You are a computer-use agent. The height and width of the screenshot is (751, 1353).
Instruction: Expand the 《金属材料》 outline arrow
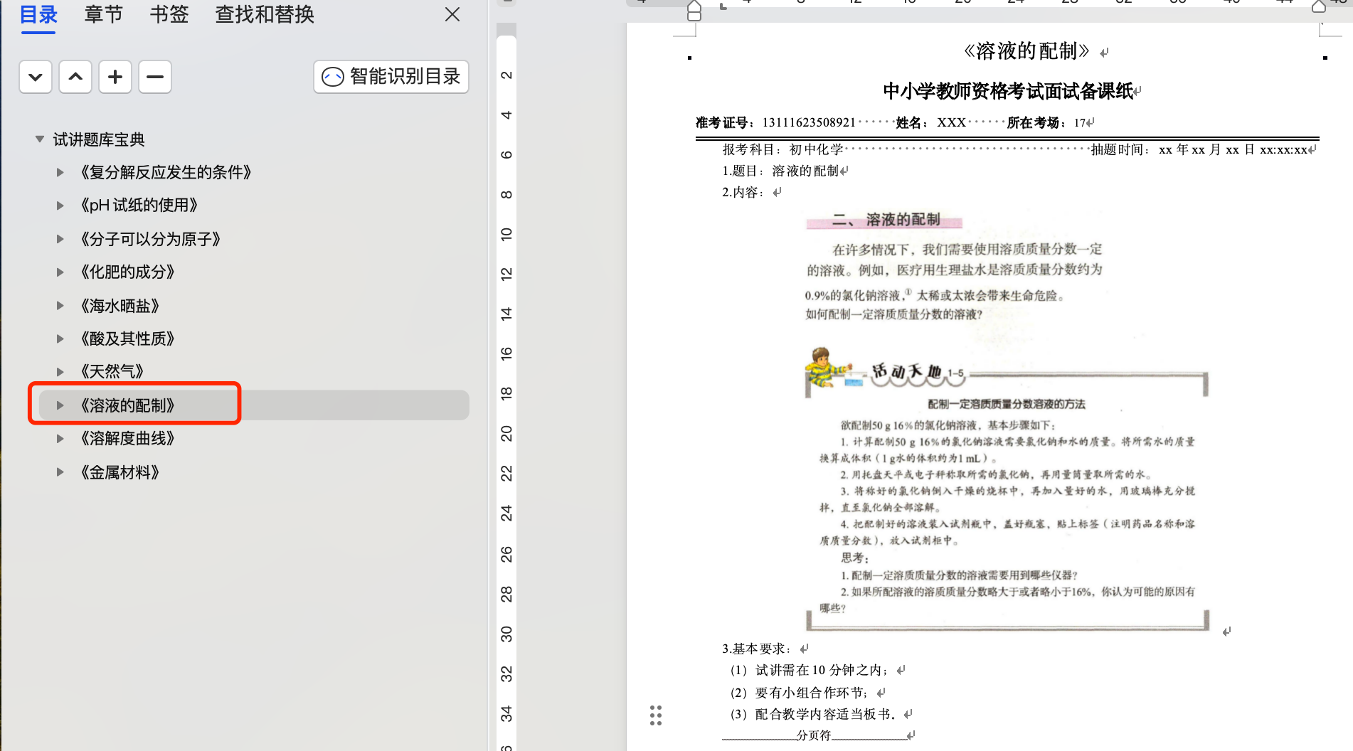(x=60, y=472)
